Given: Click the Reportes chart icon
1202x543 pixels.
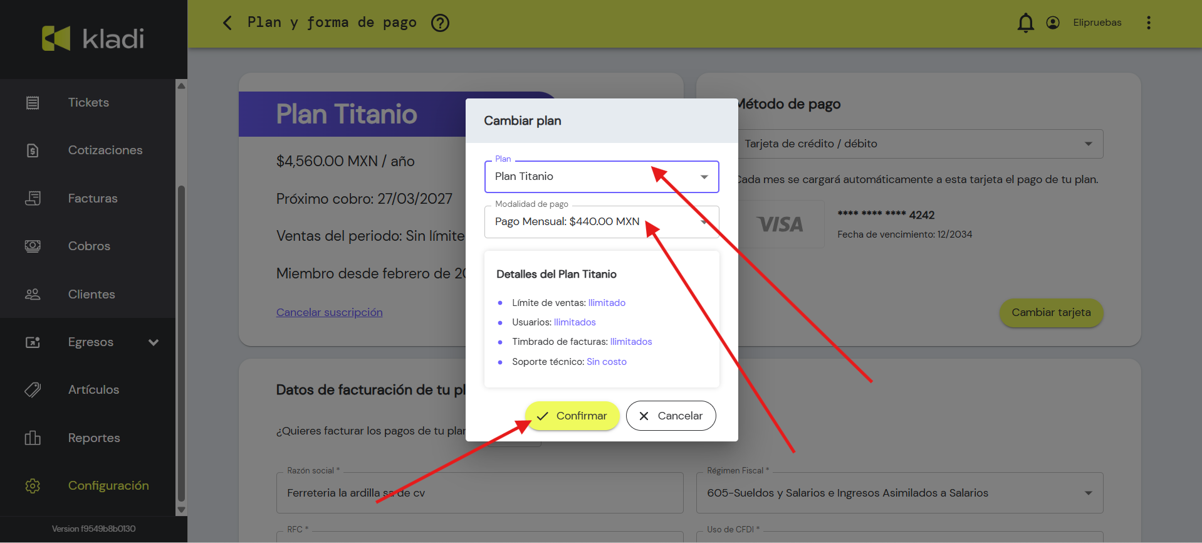Looking at the screenshot, I should (33, 438).
